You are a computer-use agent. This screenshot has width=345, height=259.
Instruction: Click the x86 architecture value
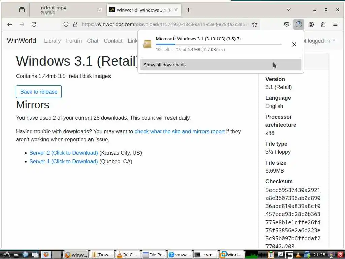pyautogui.click(x=270, y=133)
